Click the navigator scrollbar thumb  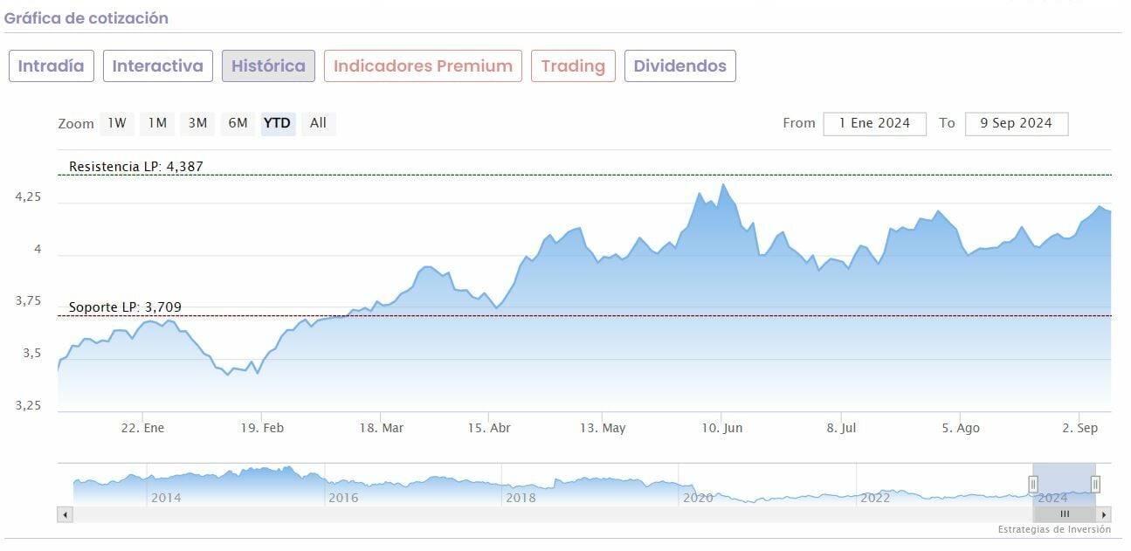click(x=1064, y=514)
